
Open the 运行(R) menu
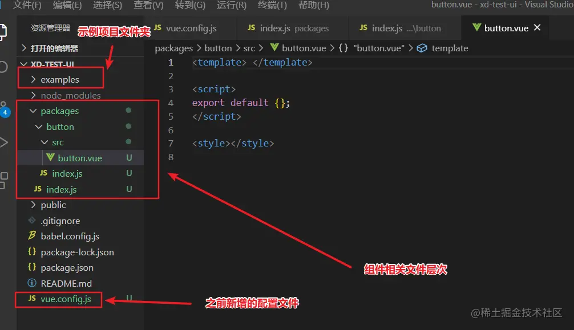pyautogui.click(x=231, y=5)
